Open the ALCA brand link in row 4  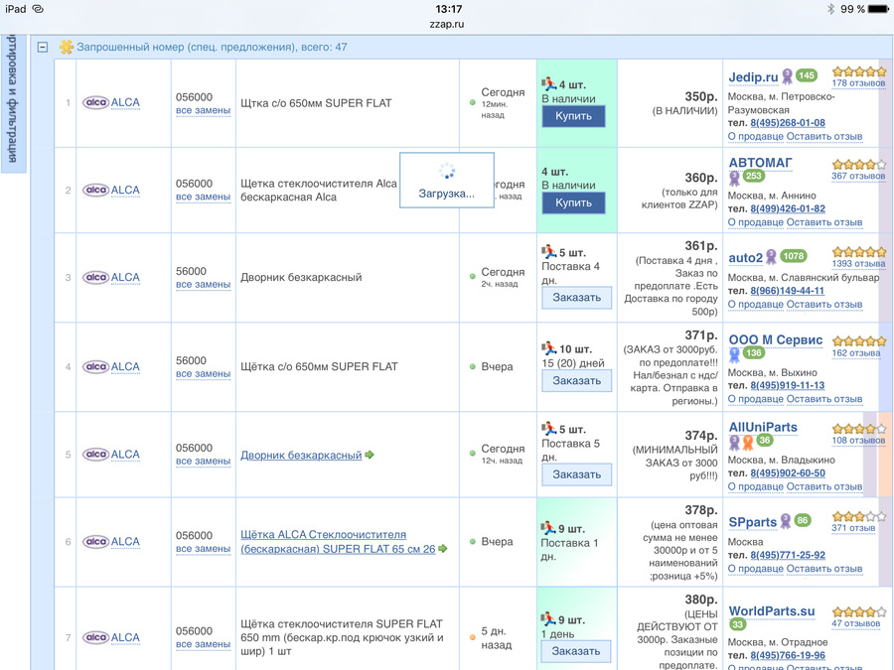point(125,367)
